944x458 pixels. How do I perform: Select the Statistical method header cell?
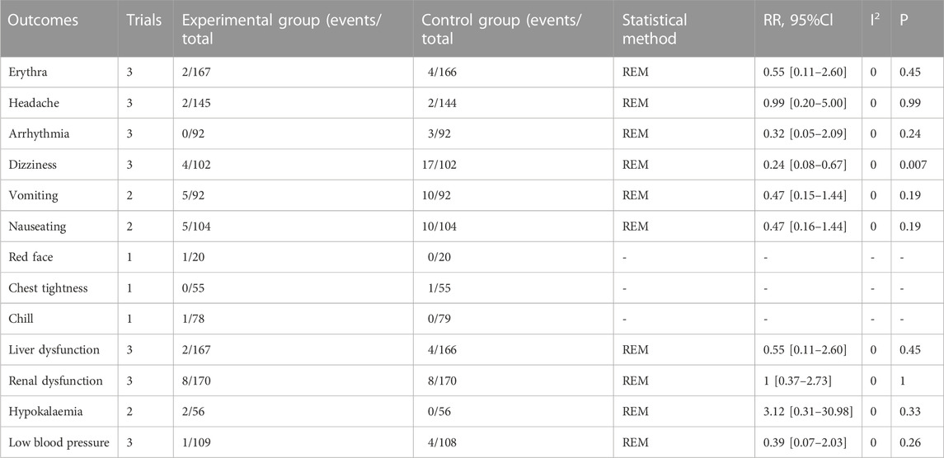tap(655, 29)
